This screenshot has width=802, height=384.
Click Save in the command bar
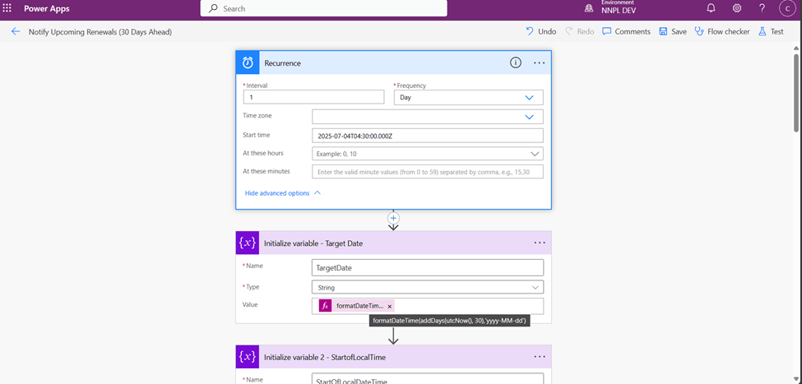[672, 32]
